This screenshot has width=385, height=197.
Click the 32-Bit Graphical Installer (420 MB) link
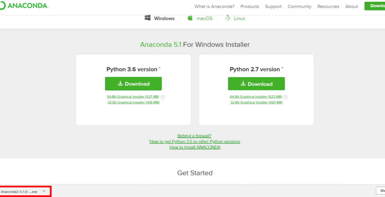click(x=256, y=102)
